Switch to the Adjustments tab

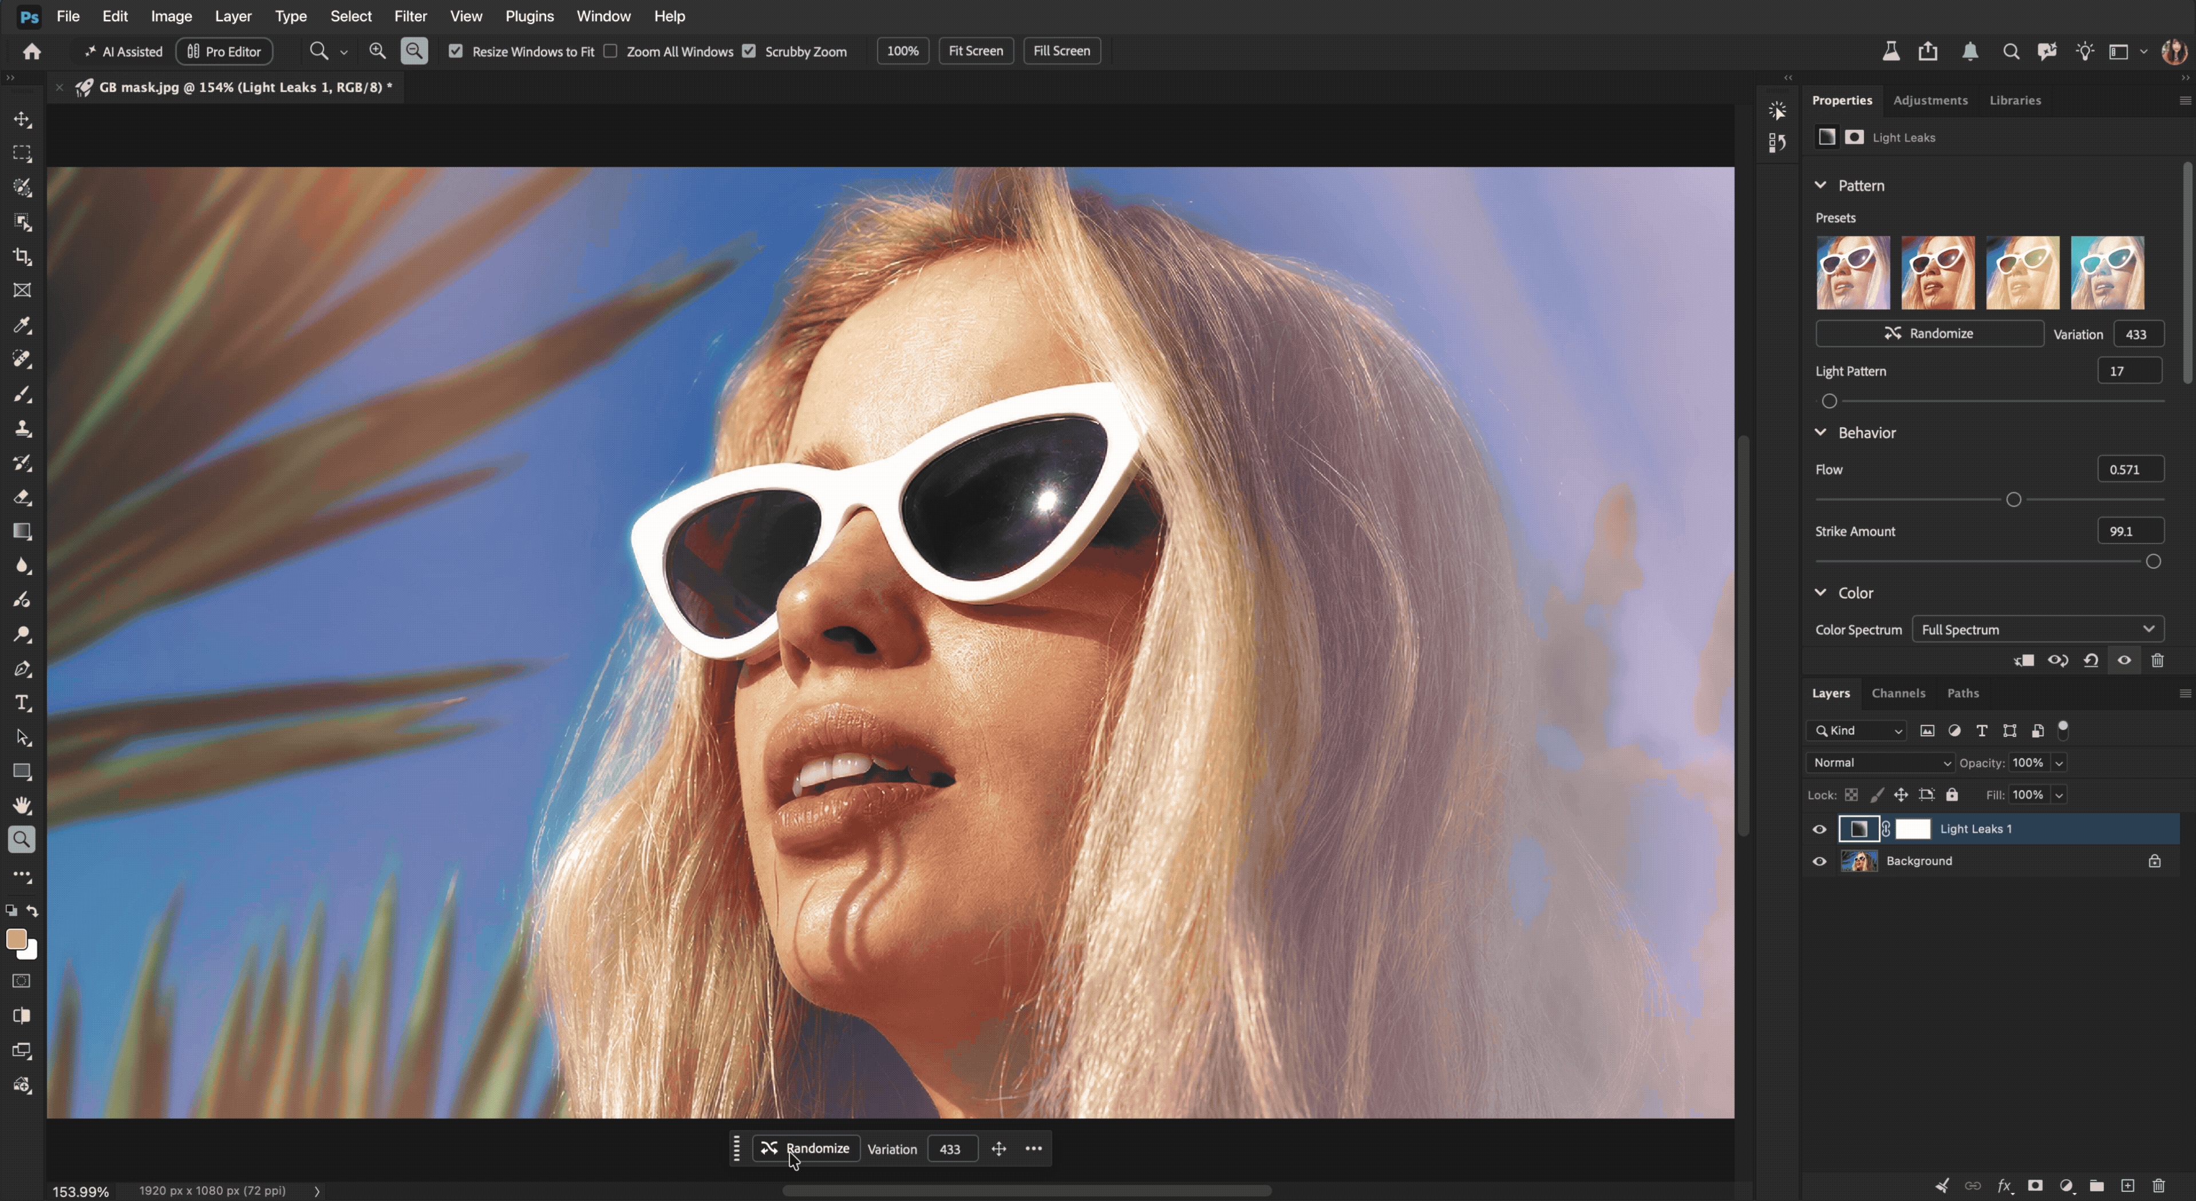1930,100
